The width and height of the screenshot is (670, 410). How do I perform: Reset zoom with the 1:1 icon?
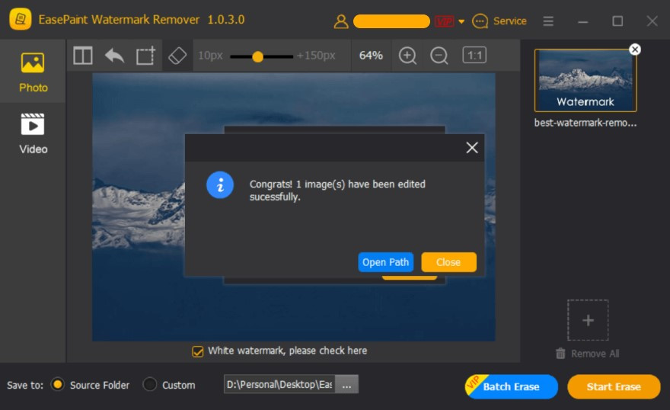click(x=474, y=55)
